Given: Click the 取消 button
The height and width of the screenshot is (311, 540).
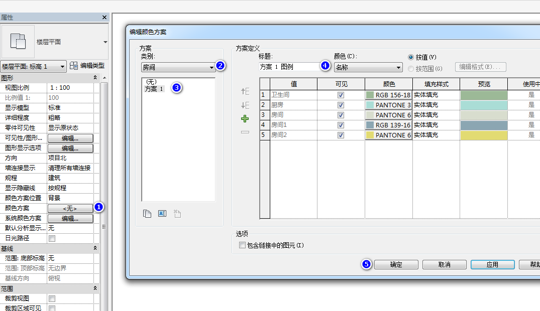Looking at the screenshot, I should pos(444,264).
